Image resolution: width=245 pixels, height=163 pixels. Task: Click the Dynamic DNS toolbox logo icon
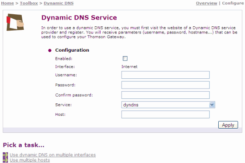tap(15, 22)
